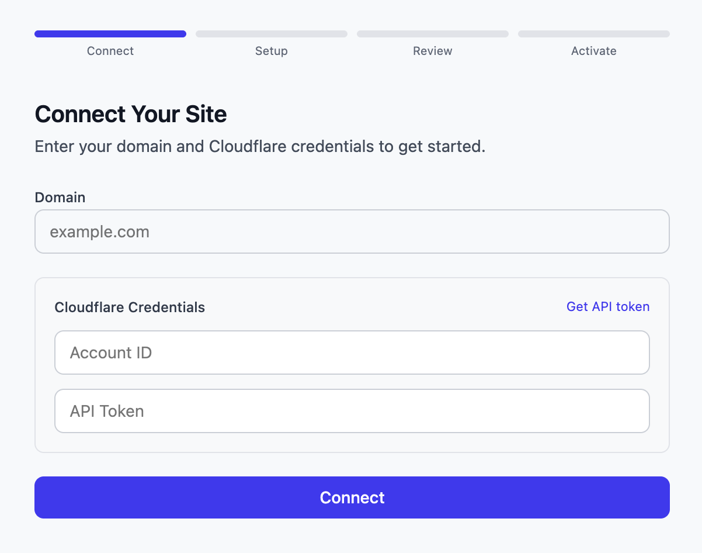Click the Activate progress bar segment
Viewport: 702px width, 553px height.
point(593,33)
